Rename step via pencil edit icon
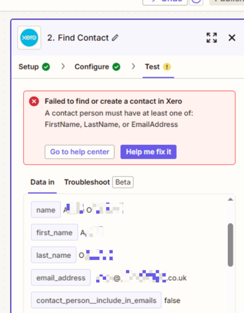Viewport: 244px width, 313px height. 115,38
